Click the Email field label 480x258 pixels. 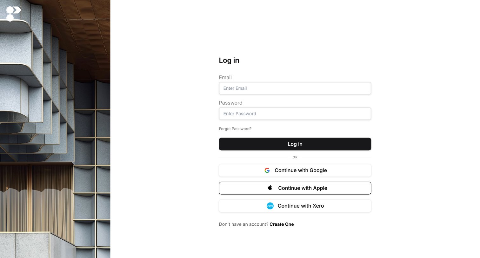point(225,78)
